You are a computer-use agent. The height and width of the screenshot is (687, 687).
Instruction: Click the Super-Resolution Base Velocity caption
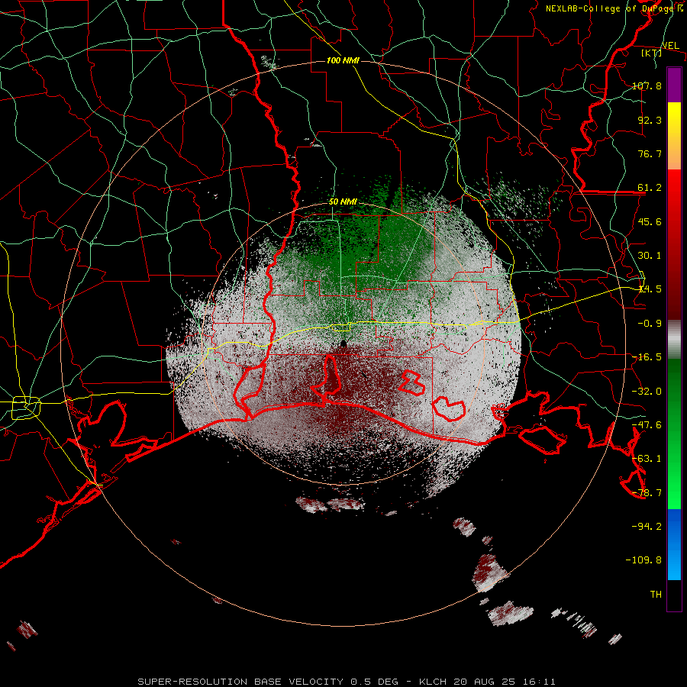(347, 682)
